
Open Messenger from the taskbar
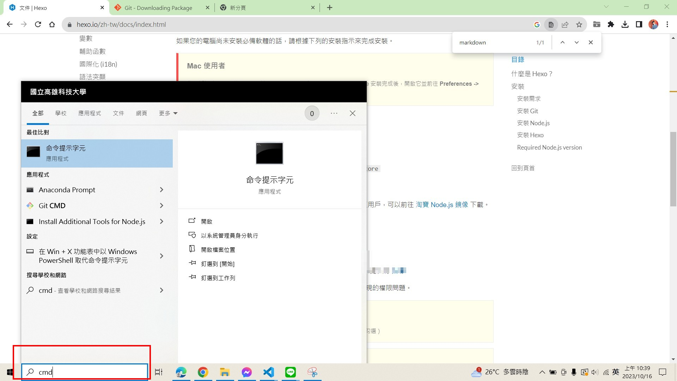click(246, 372)
